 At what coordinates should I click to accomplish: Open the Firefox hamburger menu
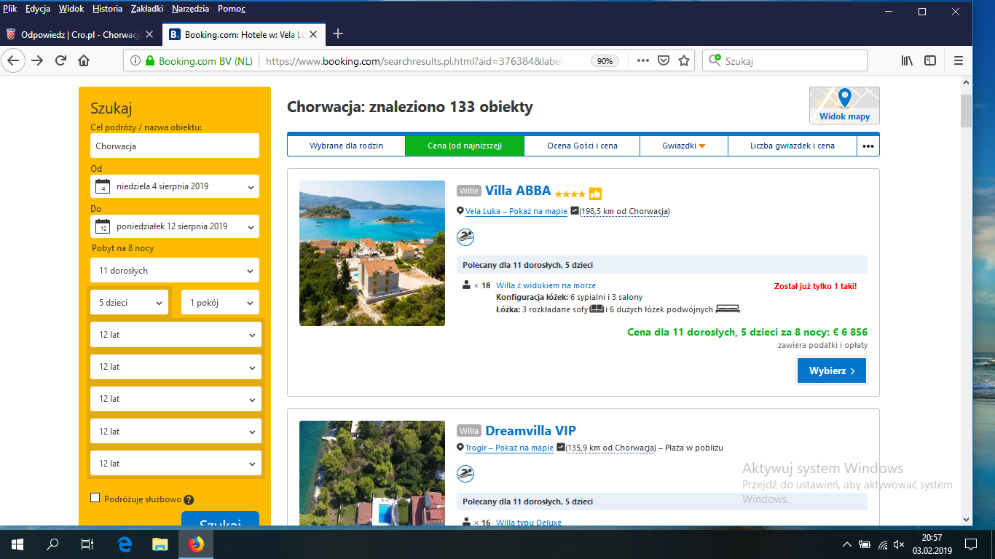point(959,61)
